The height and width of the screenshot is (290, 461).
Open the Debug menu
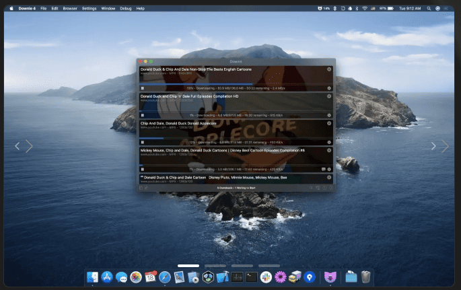[126, 9]
